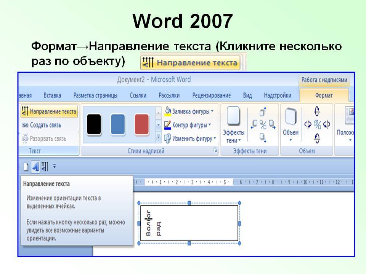Open the Вид tab
This screenshot has width=366, height=274.
(247, 95)
